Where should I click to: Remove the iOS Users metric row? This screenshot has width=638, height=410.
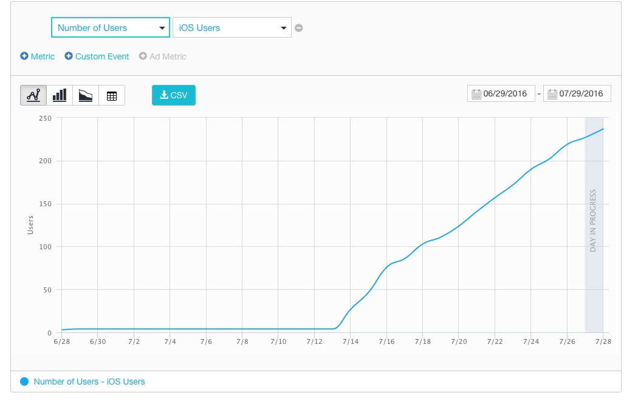299,28
